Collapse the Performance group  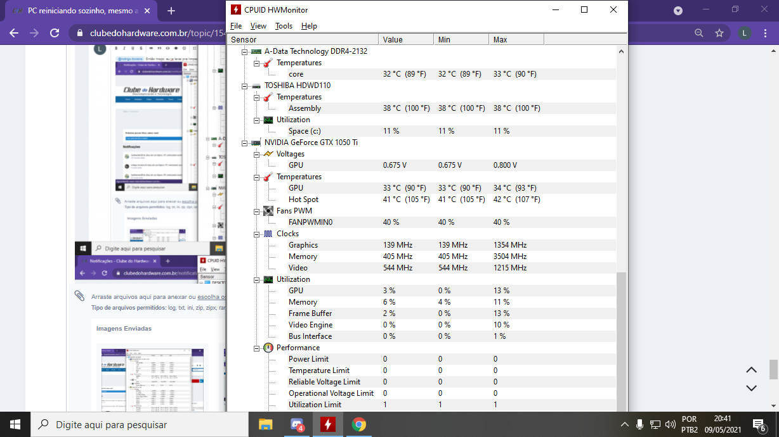tap(257, 348)
